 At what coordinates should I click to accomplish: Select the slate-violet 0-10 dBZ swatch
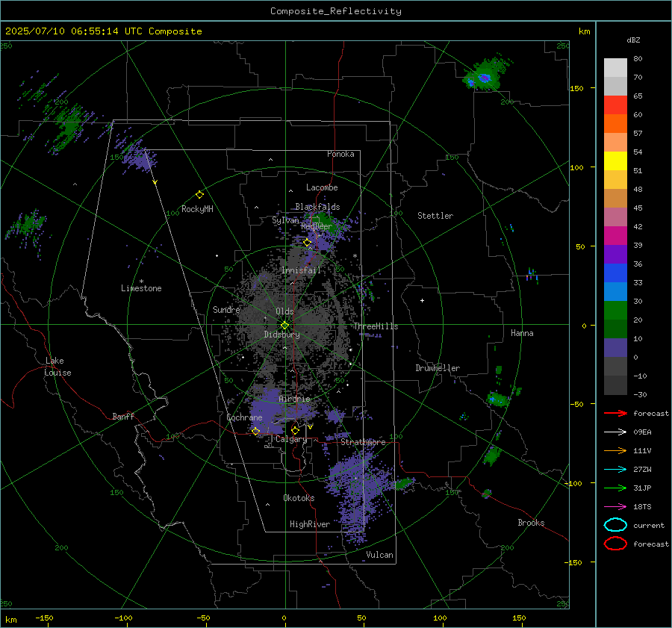point(615,348)
